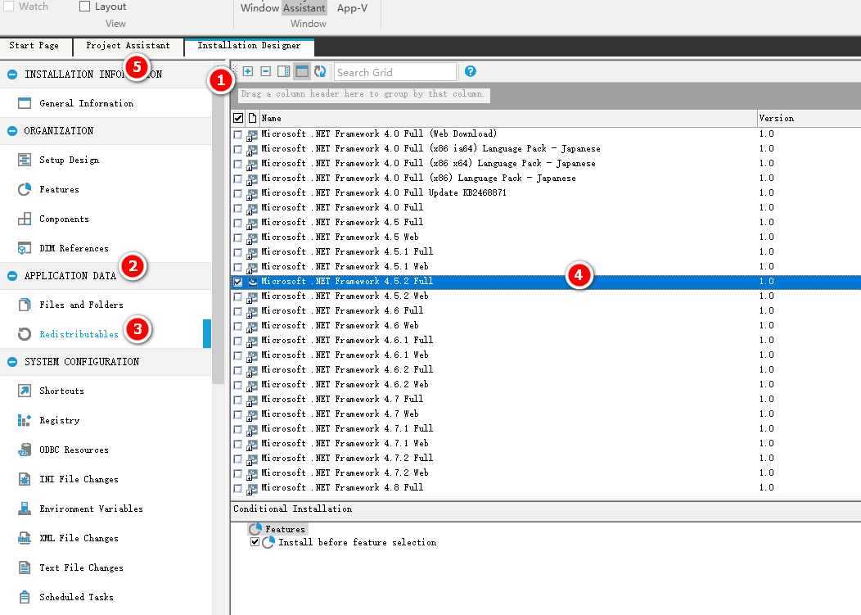Click the sidebar vertical scrollbar thumb

[x=218, y=225]
